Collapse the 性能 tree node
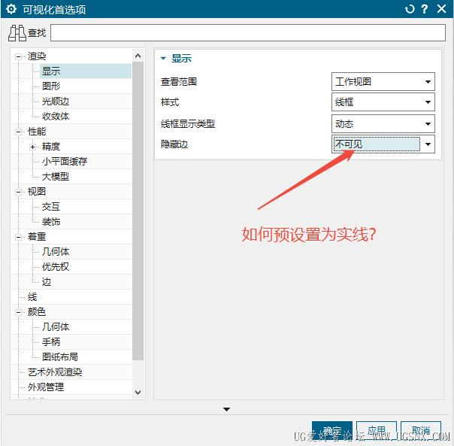This screenshot has height=446, width=454. click(x=18, y=132)
